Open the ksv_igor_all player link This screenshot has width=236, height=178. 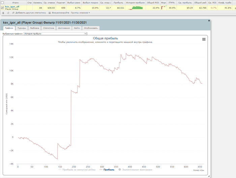12,7
